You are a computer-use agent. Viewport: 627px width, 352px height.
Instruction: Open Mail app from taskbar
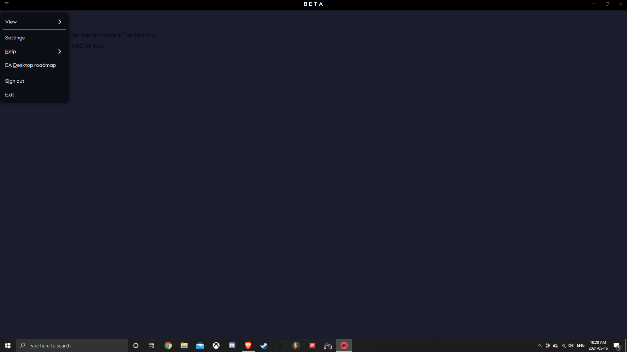point(200,345)
